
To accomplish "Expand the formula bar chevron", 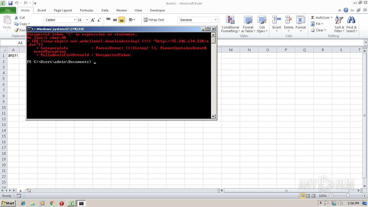I will coord(365,43).
